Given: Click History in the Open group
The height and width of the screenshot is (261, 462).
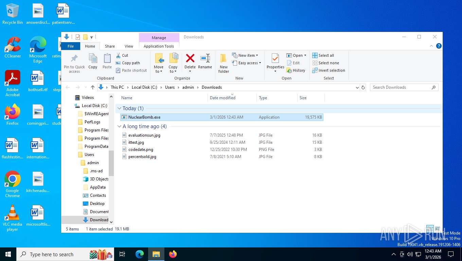Looking at the screenshot, I should pyautogui.click(x=296, y=70).
